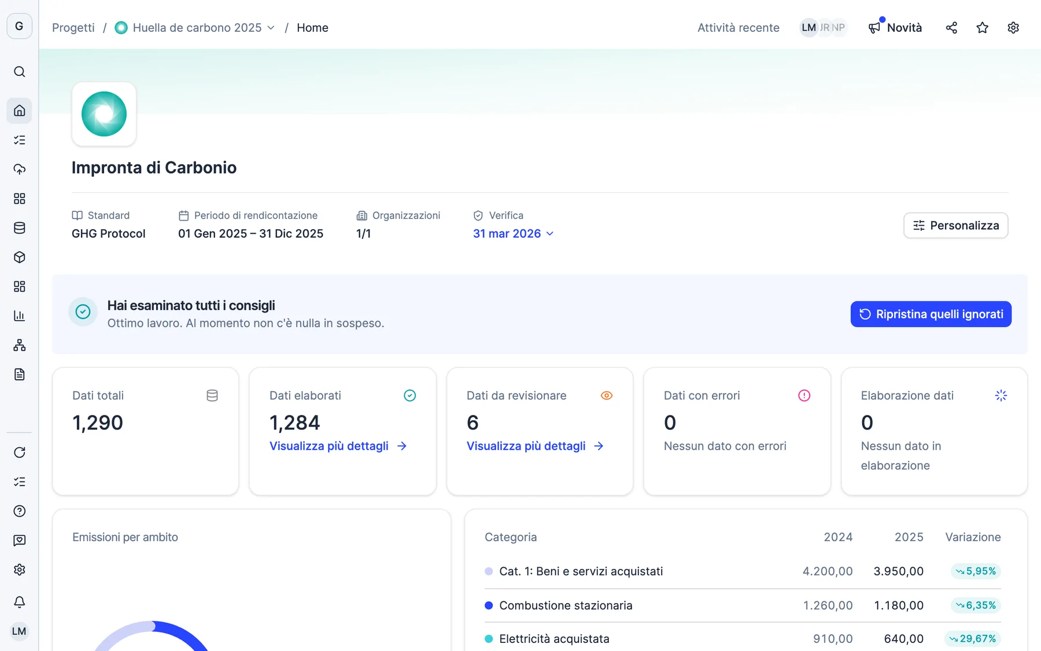Open the search icon in sidebar

point(19,72)
